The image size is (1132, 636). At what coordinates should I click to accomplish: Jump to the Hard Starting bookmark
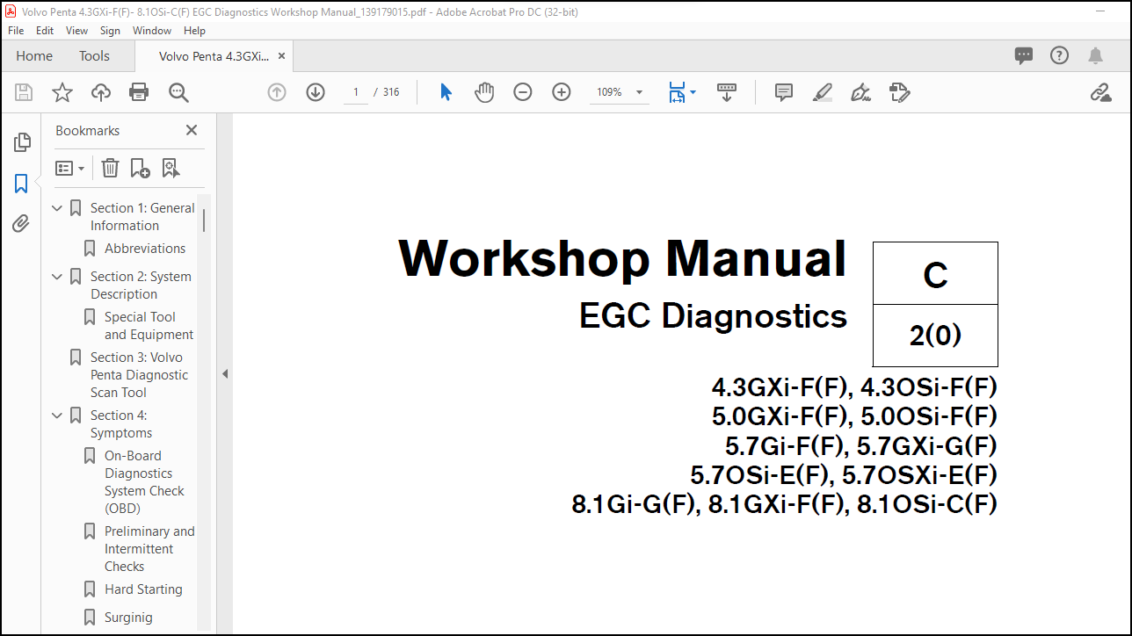pos(143,589)
